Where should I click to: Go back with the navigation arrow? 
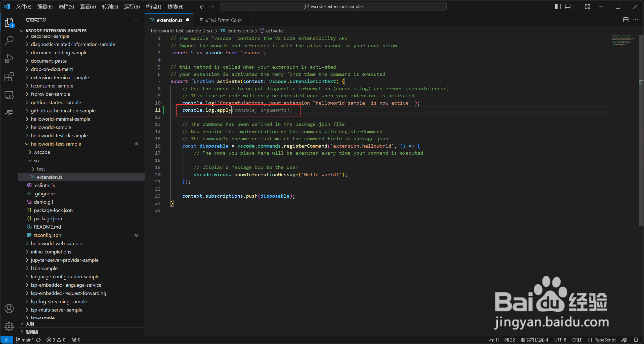(202, 7)
